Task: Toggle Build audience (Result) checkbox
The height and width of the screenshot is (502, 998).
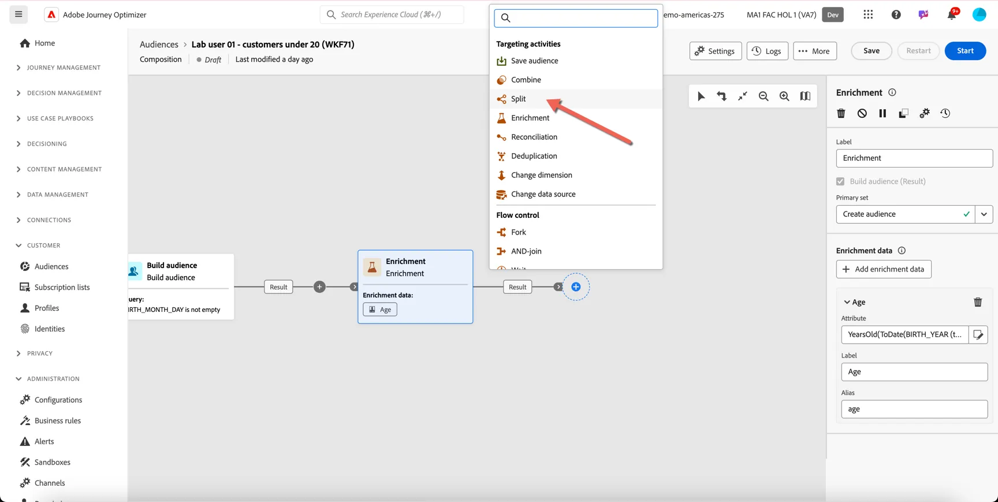Action: tap(840, 181)
